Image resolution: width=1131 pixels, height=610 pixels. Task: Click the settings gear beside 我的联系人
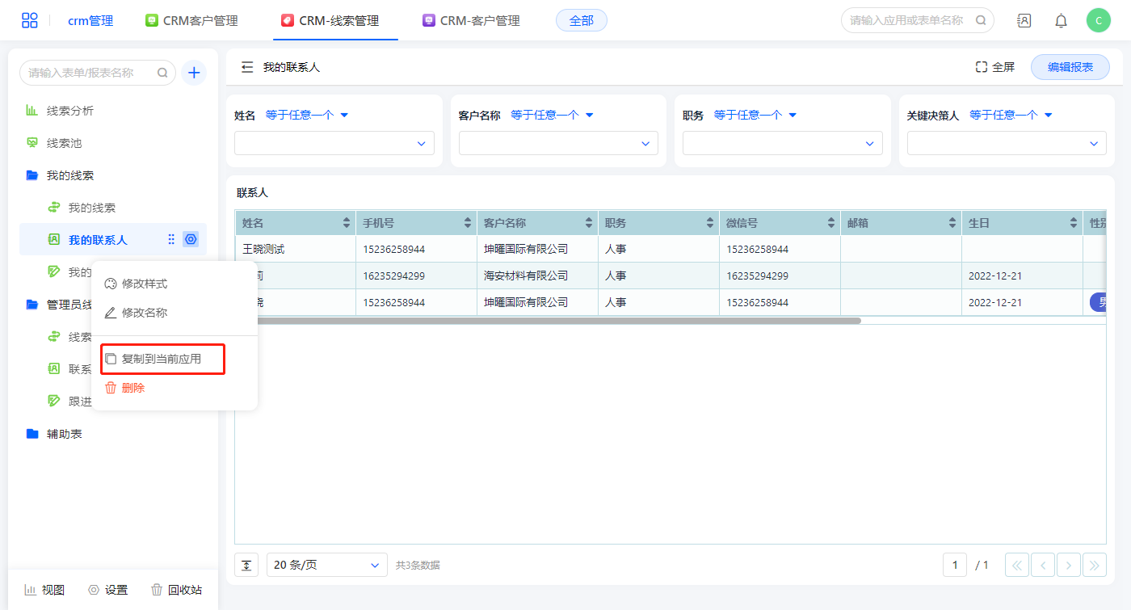191,239
